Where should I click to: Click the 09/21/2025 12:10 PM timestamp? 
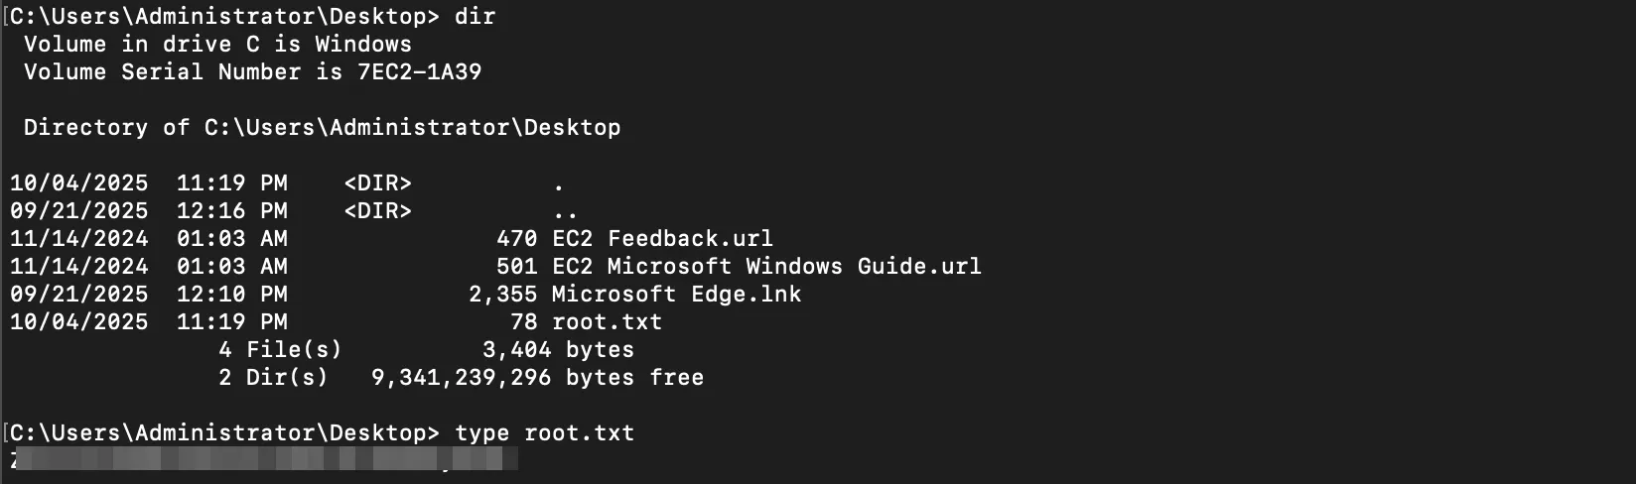pyautogui.click(x=149, y=295)
